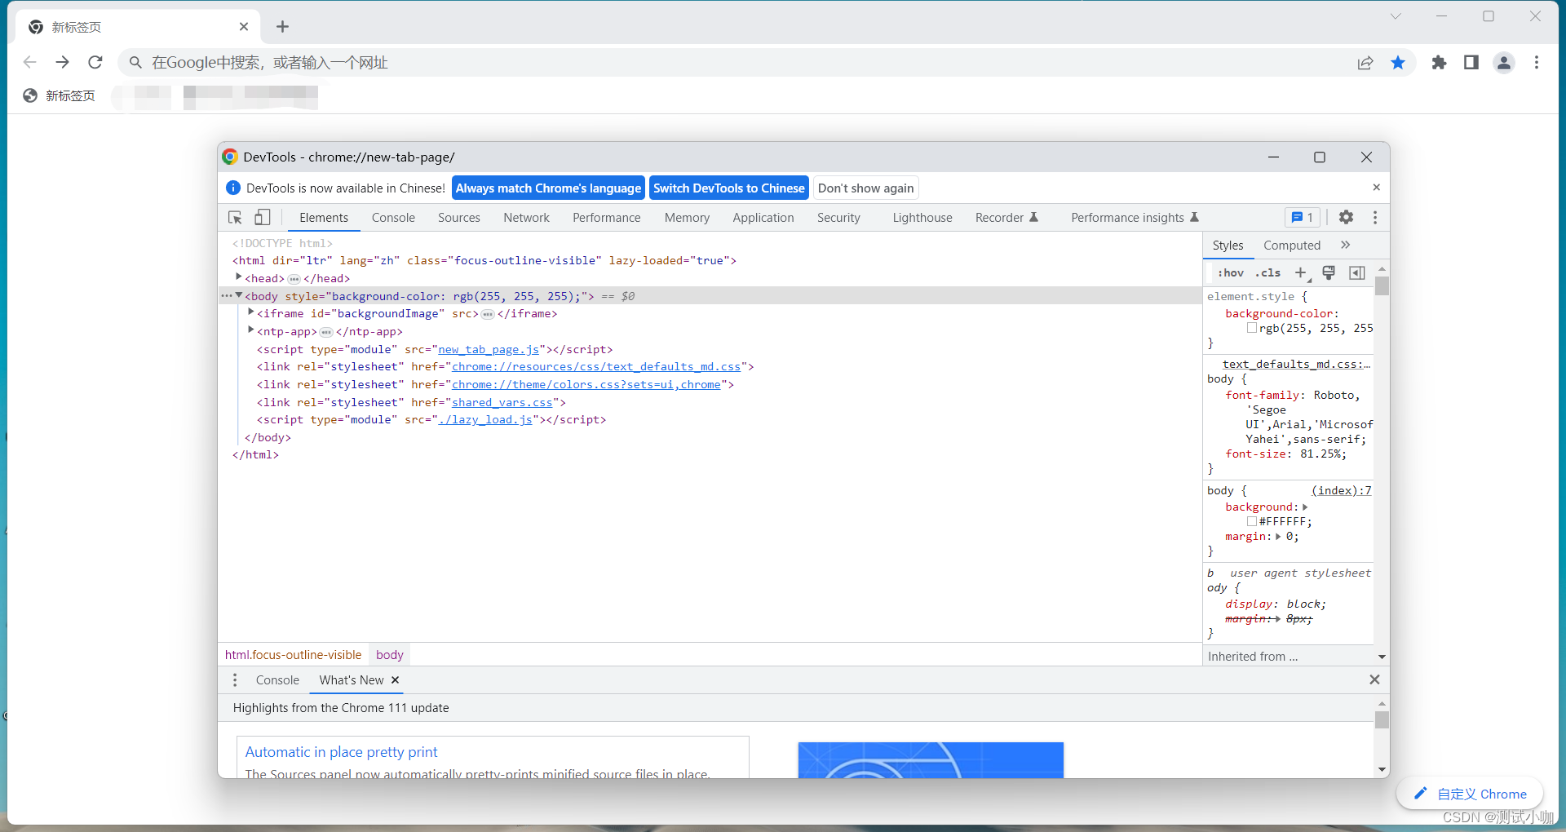Toggle the Chrome side panel icon
Image resolution: width=1566 pixels, height=832 pixels.
pyautogui.click(x=1471, y=63)
